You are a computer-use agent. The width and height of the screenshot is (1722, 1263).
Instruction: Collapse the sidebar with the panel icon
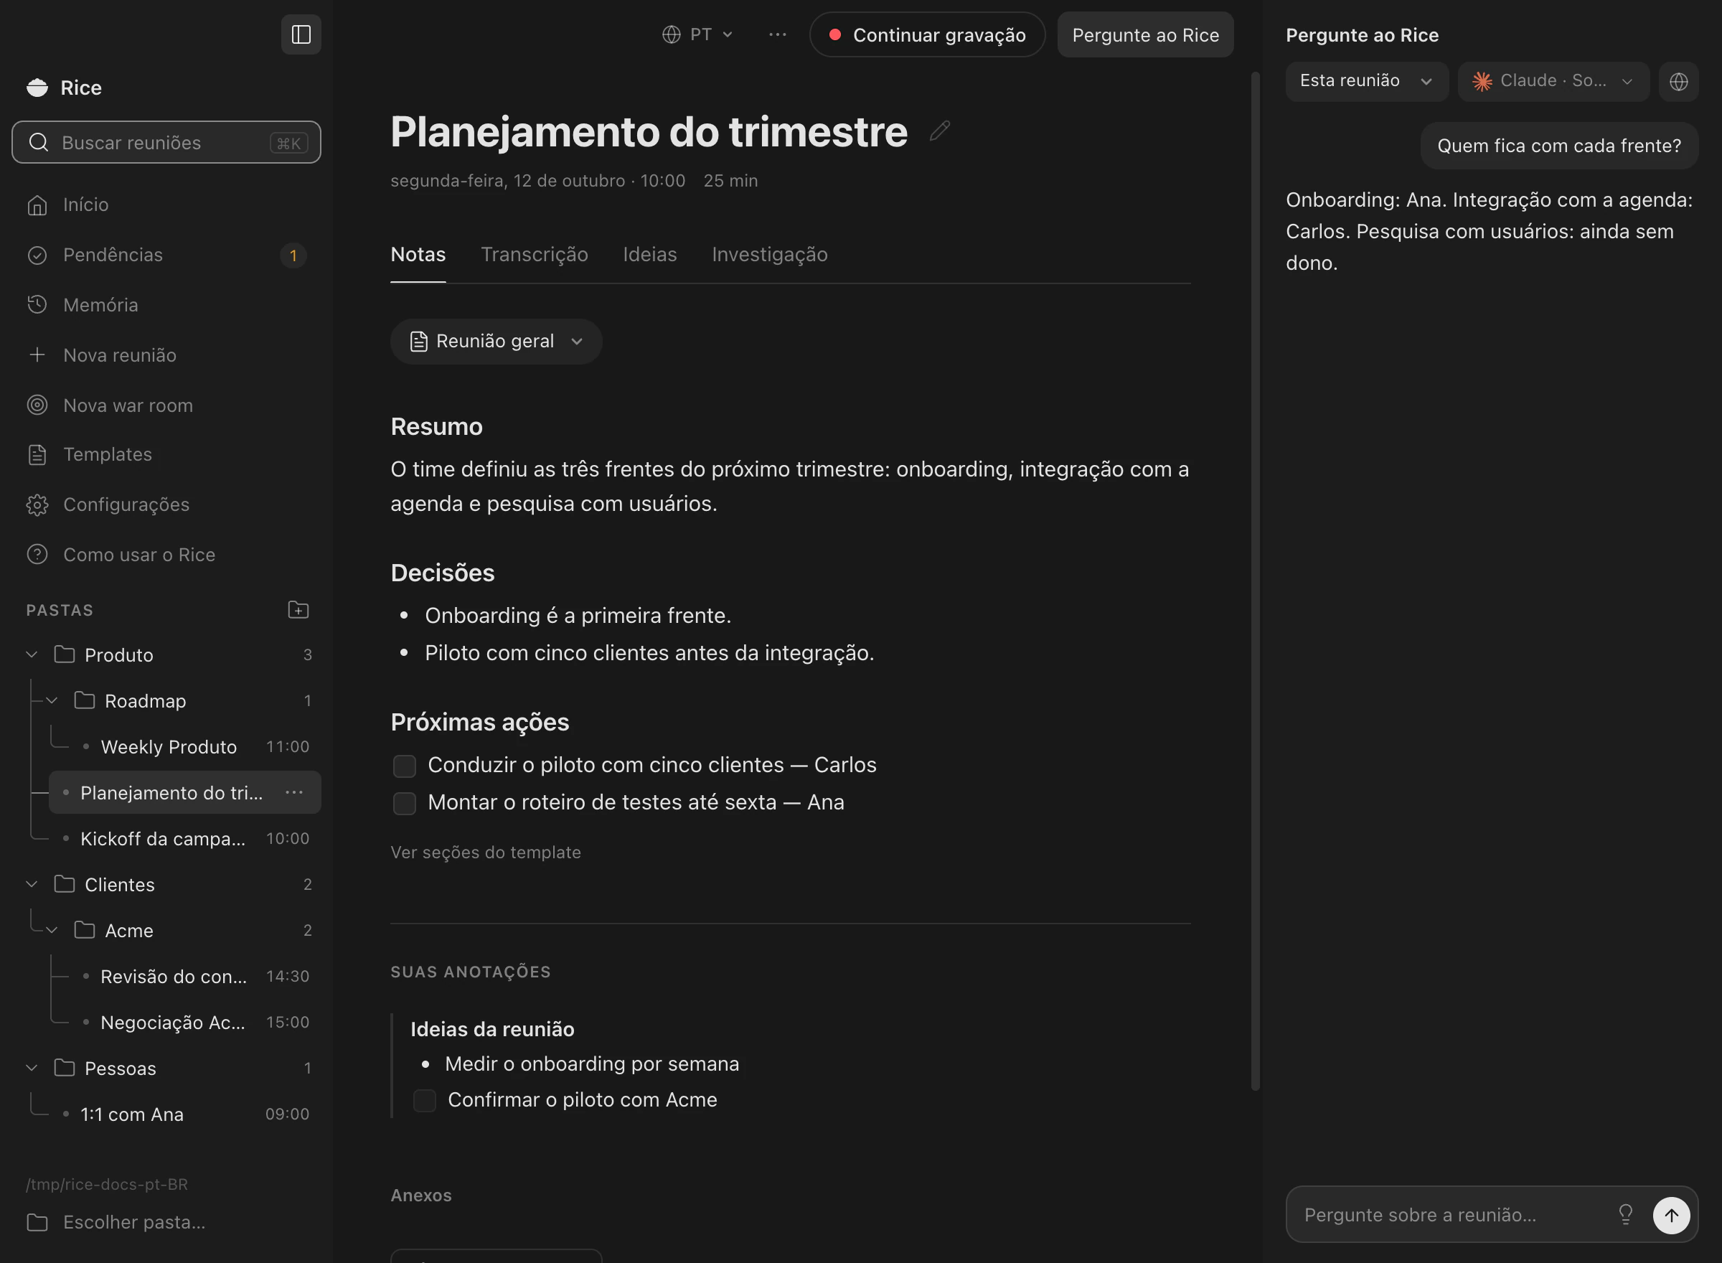point(301,34)
